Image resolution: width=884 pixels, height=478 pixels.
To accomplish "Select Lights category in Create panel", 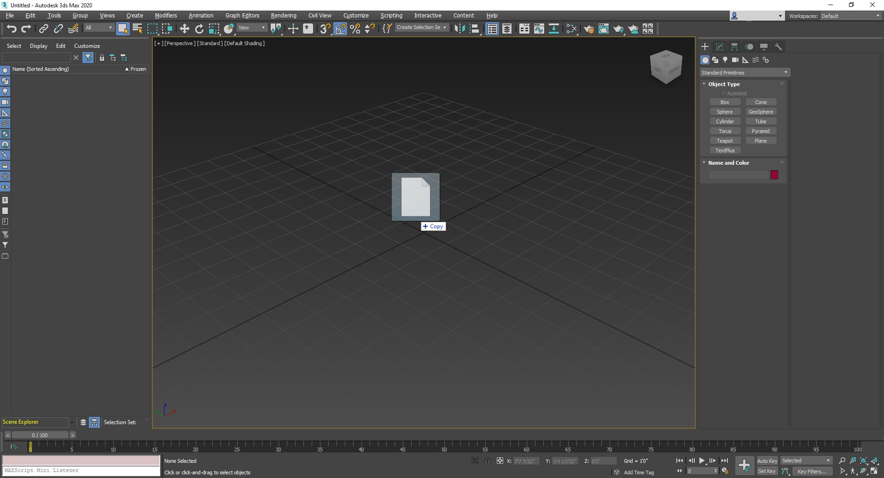I will coord(725,60).
